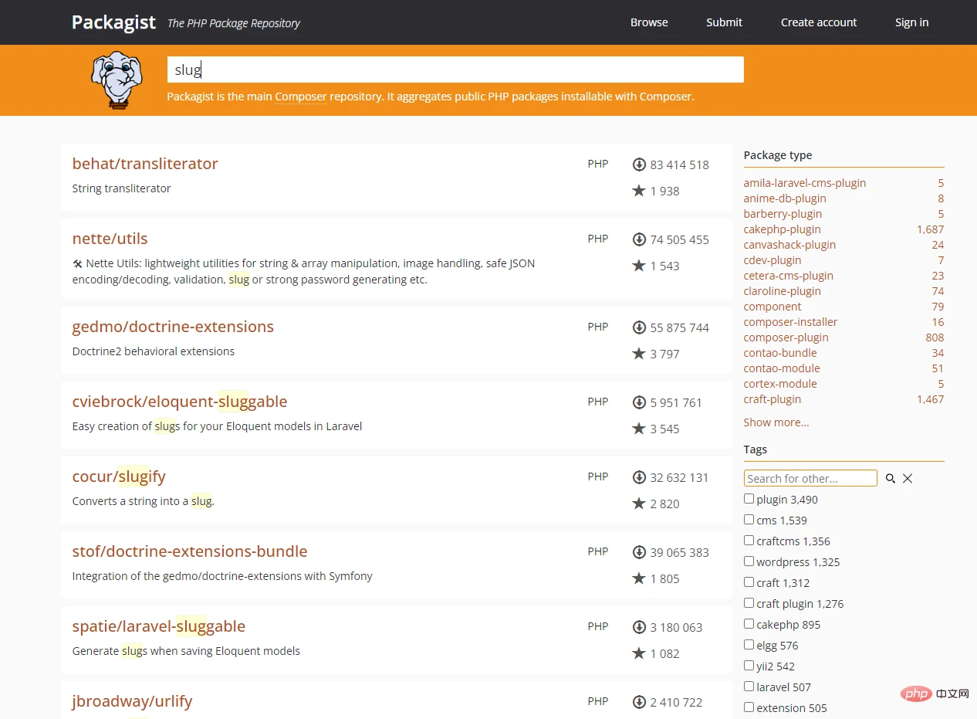Screen dimensions: 977x719
Task: Enable the craftcms tag checkbox
Action: tap(749, 541)
